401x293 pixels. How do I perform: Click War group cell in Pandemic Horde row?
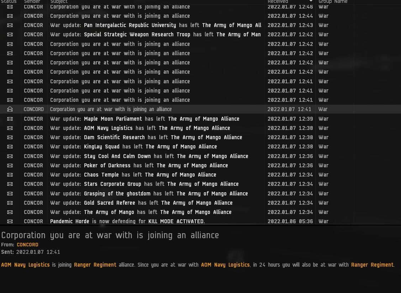tap(323, 221)
